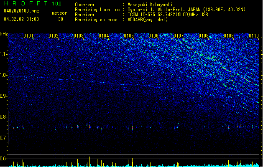Click the 0.9 frequency axis label
This screenshot has width=263, height=167.
coord(3,96)
